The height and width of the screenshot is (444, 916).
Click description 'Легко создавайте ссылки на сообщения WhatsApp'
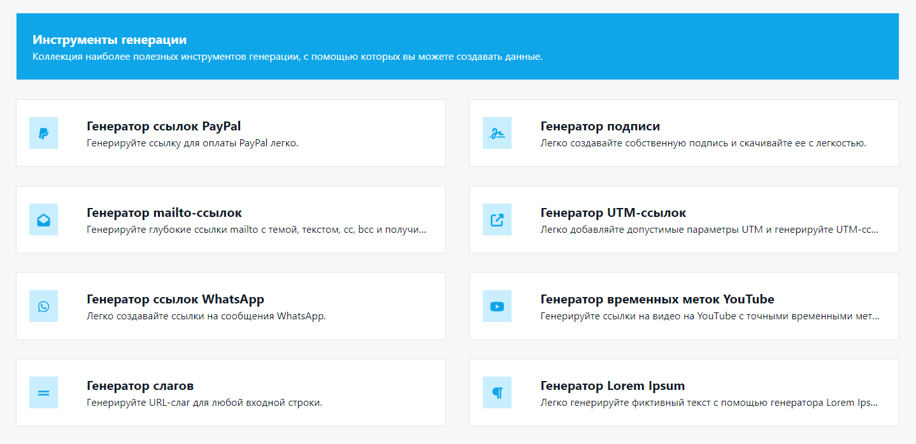pos(206,316)
